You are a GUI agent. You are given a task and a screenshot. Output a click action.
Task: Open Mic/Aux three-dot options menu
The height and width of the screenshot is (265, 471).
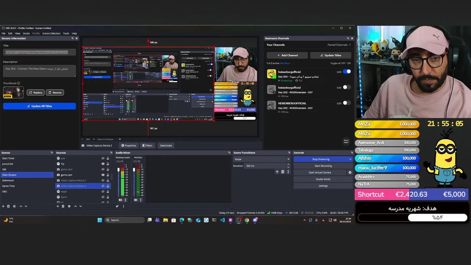point(141,200)
